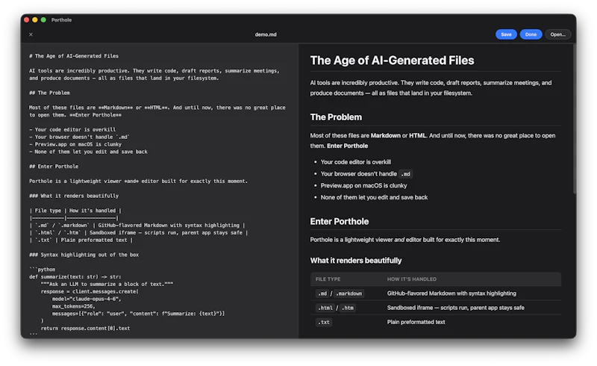Click the 'FILE TYPE' table header
Screen dimensions: 597x366
point(328,279)
